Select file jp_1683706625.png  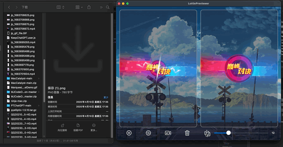[23, 15]
